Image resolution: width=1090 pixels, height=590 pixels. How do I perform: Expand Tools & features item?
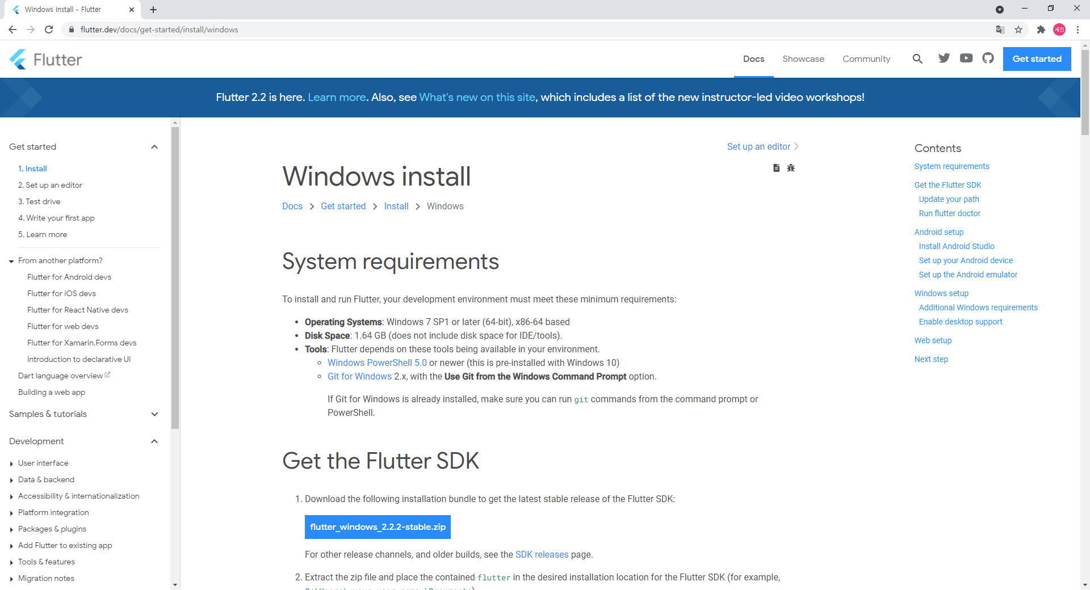pos(11,562)
